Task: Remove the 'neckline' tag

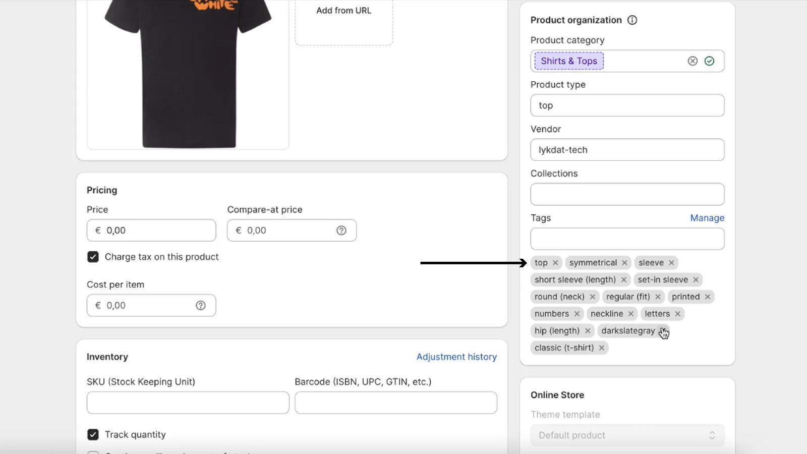Action: [x=630, y=314]
